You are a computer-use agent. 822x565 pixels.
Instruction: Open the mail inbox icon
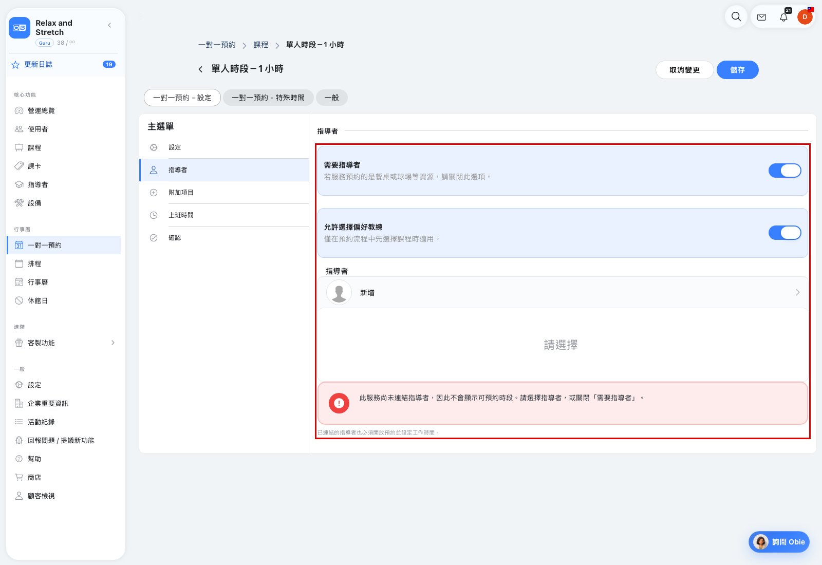click(762, 17)
